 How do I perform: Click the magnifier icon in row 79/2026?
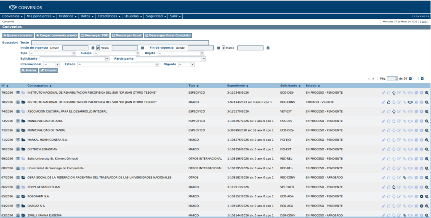click(427, 93)
